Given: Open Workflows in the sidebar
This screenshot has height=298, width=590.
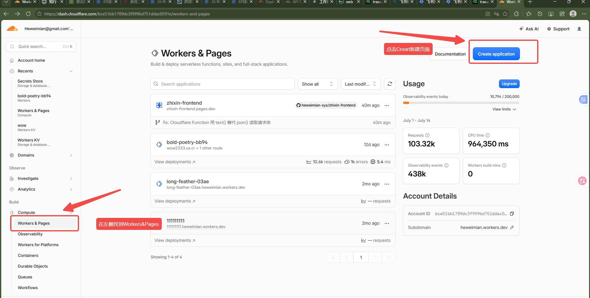Looking at the screenshot, I should pos(28,288).
